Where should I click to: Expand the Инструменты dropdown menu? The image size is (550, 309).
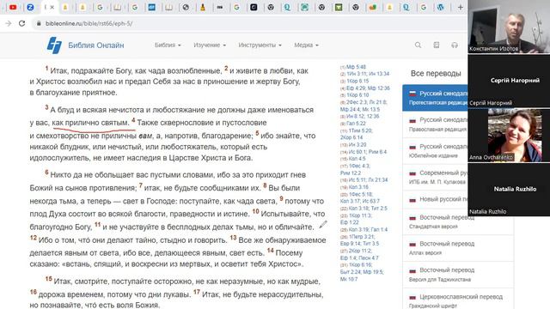click(260, 45)
